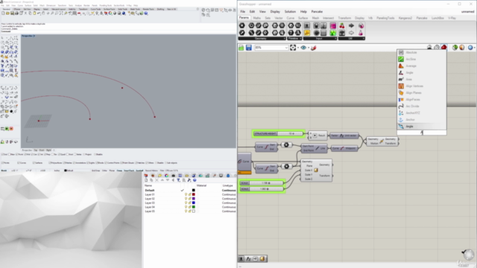Image resolution: width=477 pixels, height=268 pixels.
Task: Click the Scale NU component cube icon on canvas
Action: click(316, 170)
